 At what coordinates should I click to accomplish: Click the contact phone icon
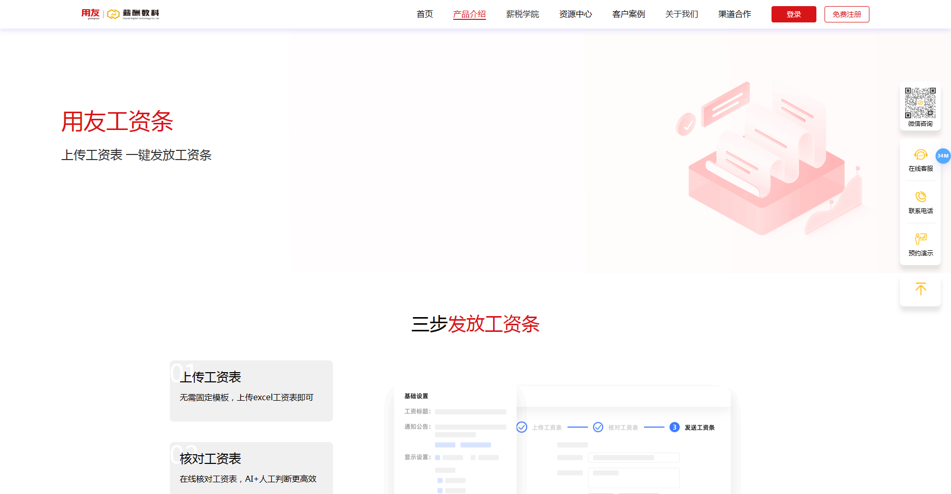pos(920,197)
